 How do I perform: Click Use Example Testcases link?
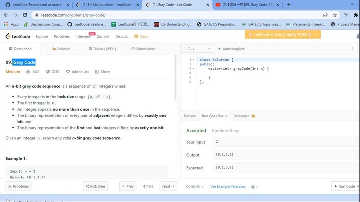(x=227, y=186)
